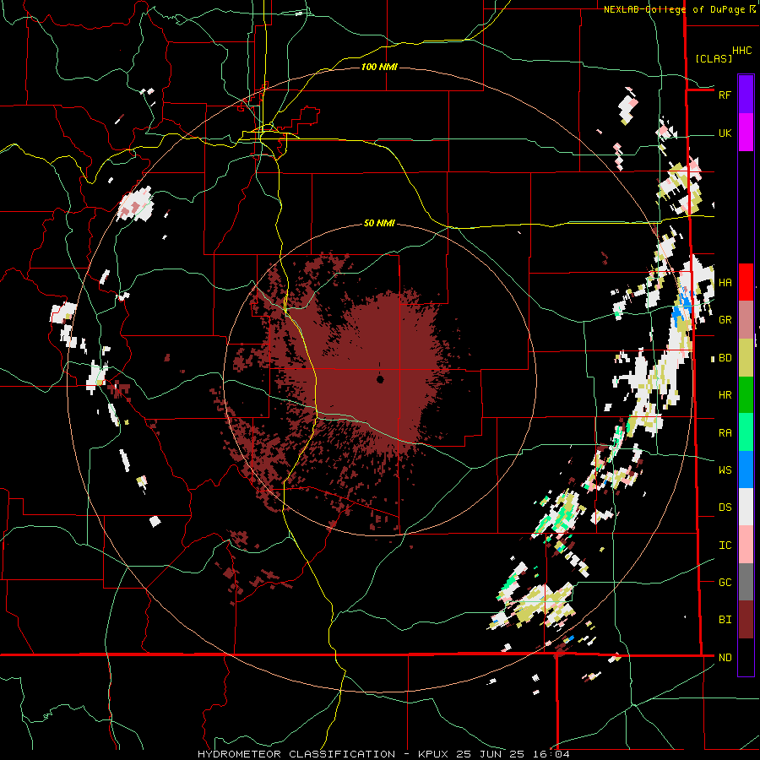Click the 'BI' legend label
The image size is (760, 760).
click(x=725, y=620)
